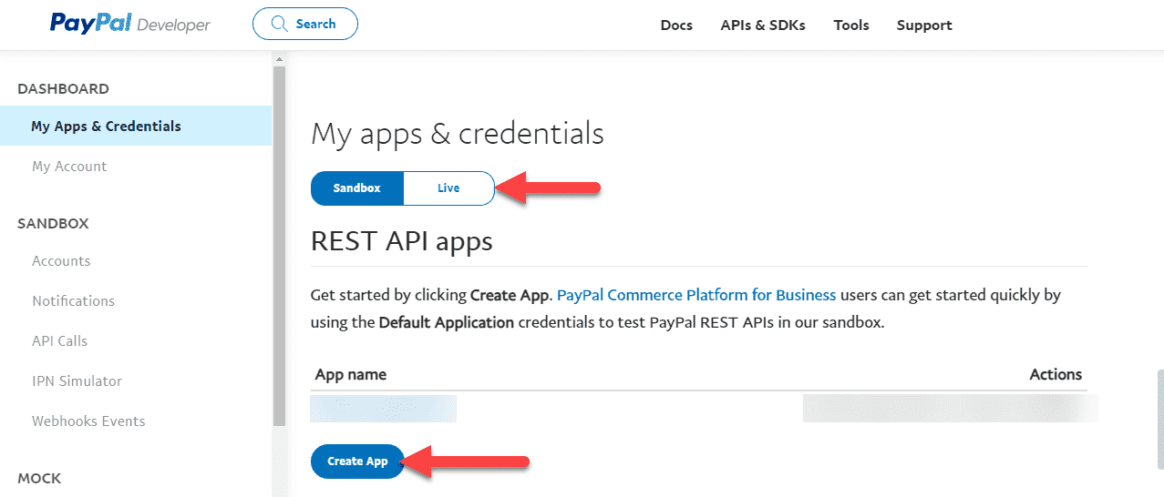Click the SANDBOX section heading
Screen dimensions: 1164x497
tap(53, 223)
